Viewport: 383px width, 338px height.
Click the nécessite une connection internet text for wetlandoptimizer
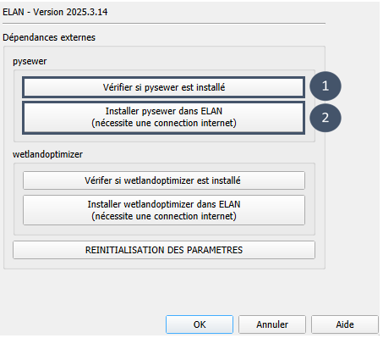click(x=164, y=216)
